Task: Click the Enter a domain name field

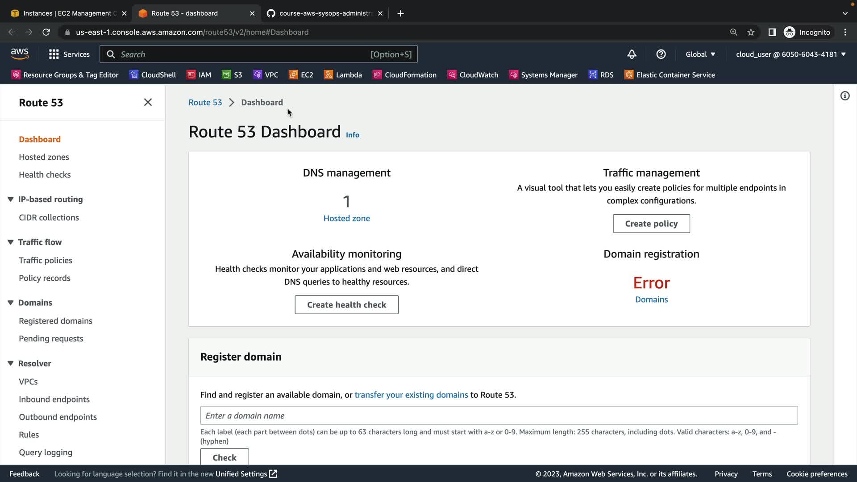Action: coord(499,416)
